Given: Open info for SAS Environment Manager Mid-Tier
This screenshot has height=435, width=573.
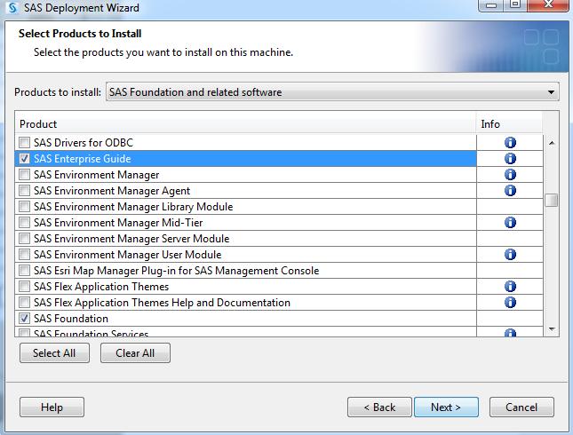Looking at the screenshot, I should pyautogui.click(x=510, y=223).
